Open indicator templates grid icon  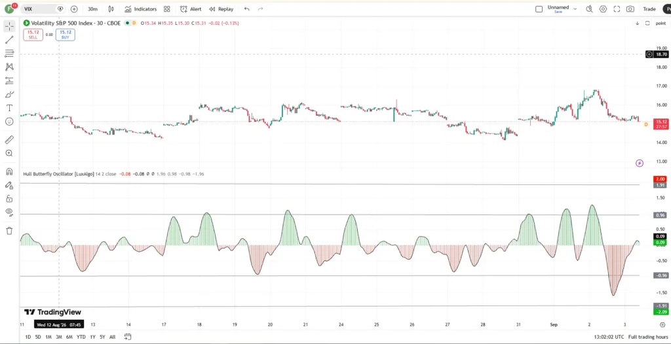pos(167,9)
